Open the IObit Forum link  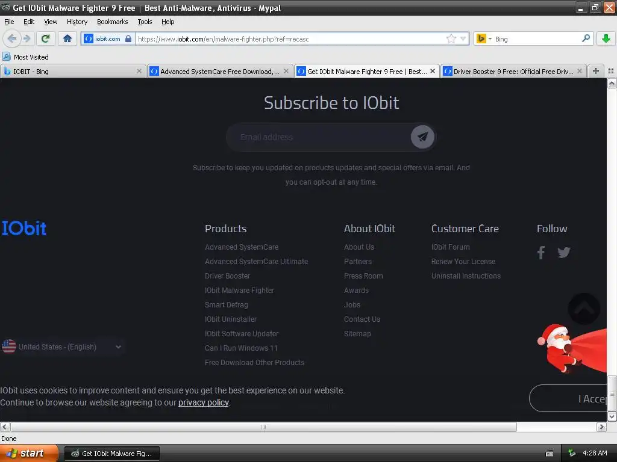click(451, 247)
